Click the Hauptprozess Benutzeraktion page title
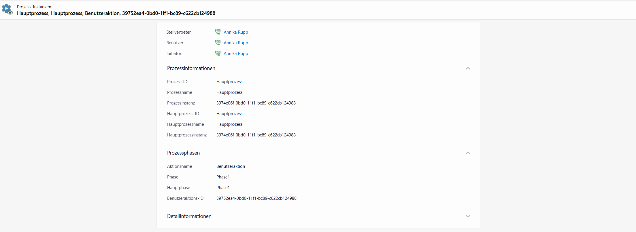Screen dimensions: 636x232 (x=116, y=13)
